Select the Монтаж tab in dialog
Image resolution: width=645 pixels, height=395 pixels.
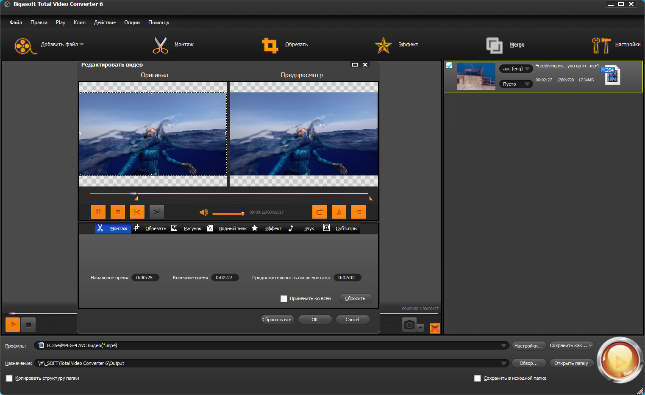pos(113,228)
